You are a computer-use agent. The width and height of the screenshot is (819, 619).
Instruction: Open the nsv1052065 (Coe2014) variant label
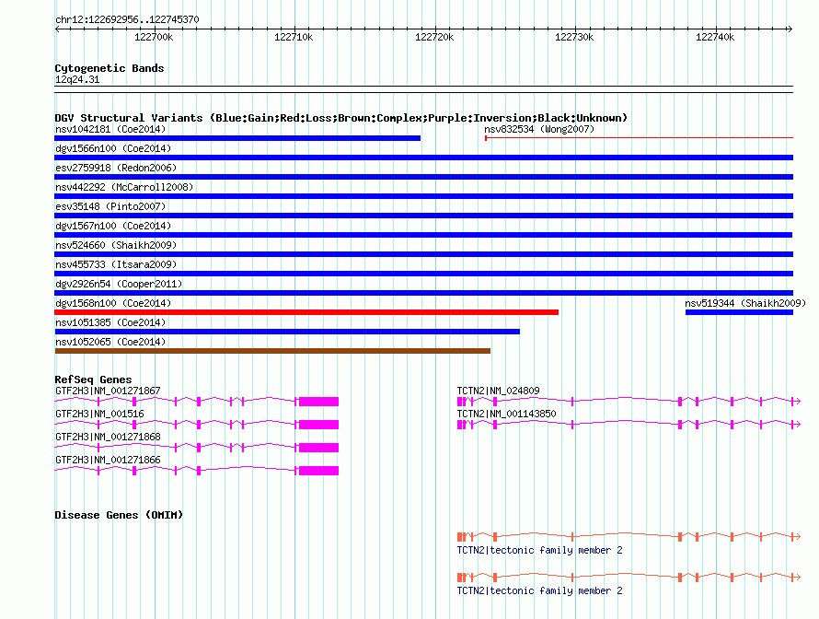[x=110, y=342]
